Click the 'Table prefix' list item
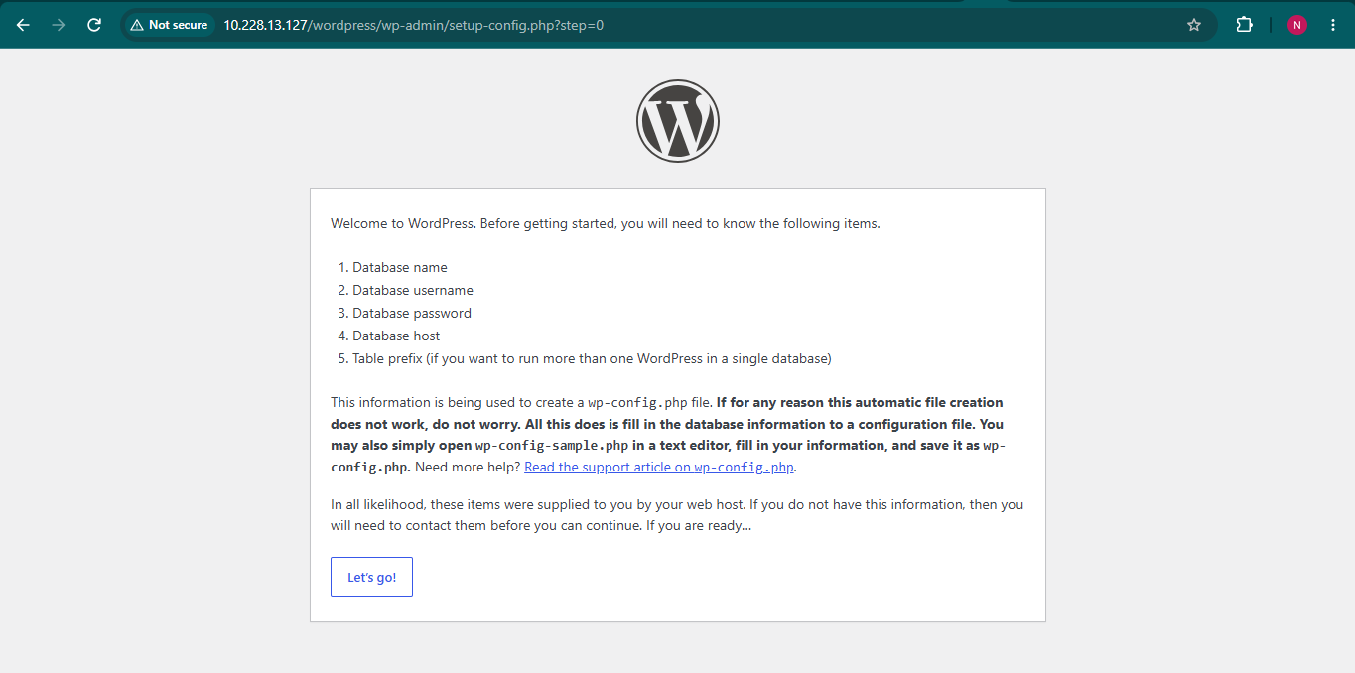This screenshot has width=1355, height=673. 592,358
